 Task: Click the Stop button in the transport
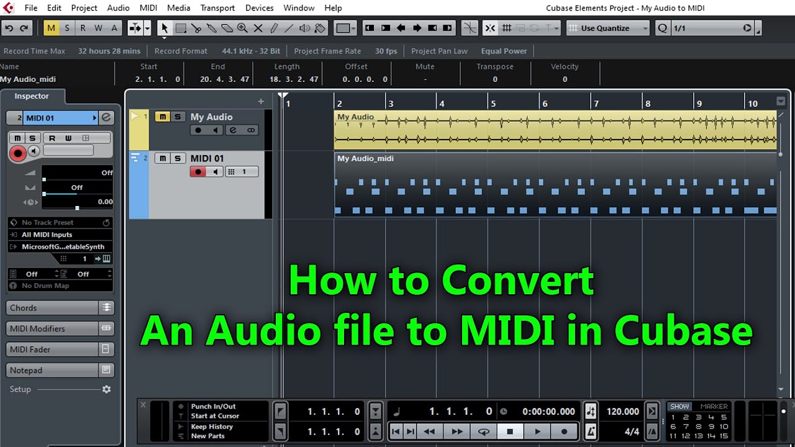pos(510,431)
